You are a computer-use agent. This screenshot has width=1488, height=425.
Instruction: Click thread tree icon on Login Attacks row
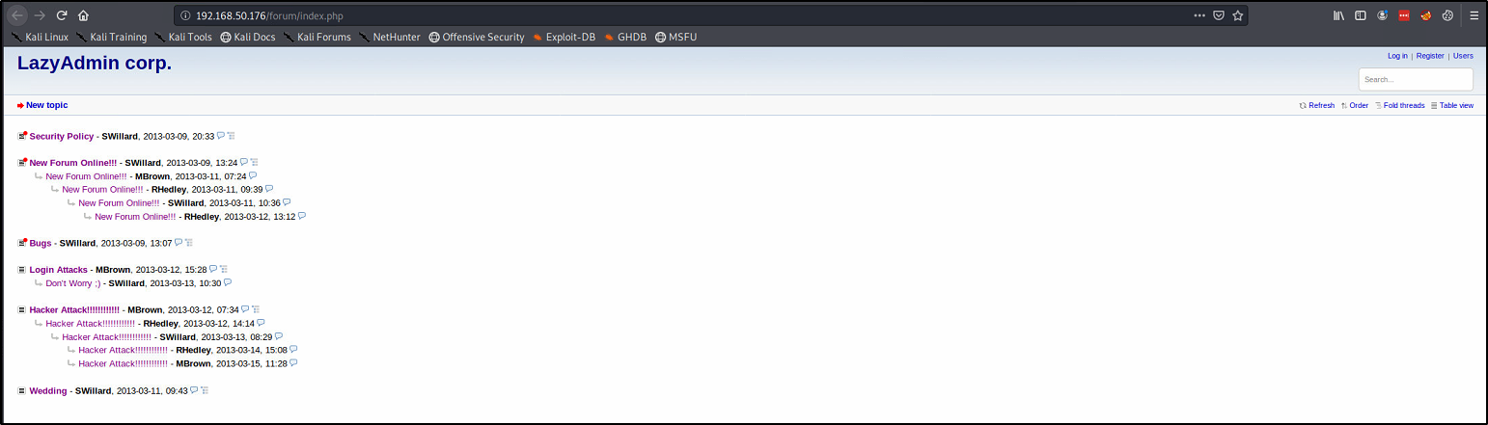223,270
